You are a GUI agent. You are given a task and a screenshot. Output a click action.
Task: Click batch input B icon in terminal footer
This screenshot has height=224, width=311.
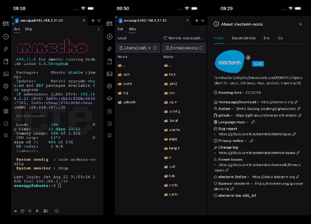37,211
